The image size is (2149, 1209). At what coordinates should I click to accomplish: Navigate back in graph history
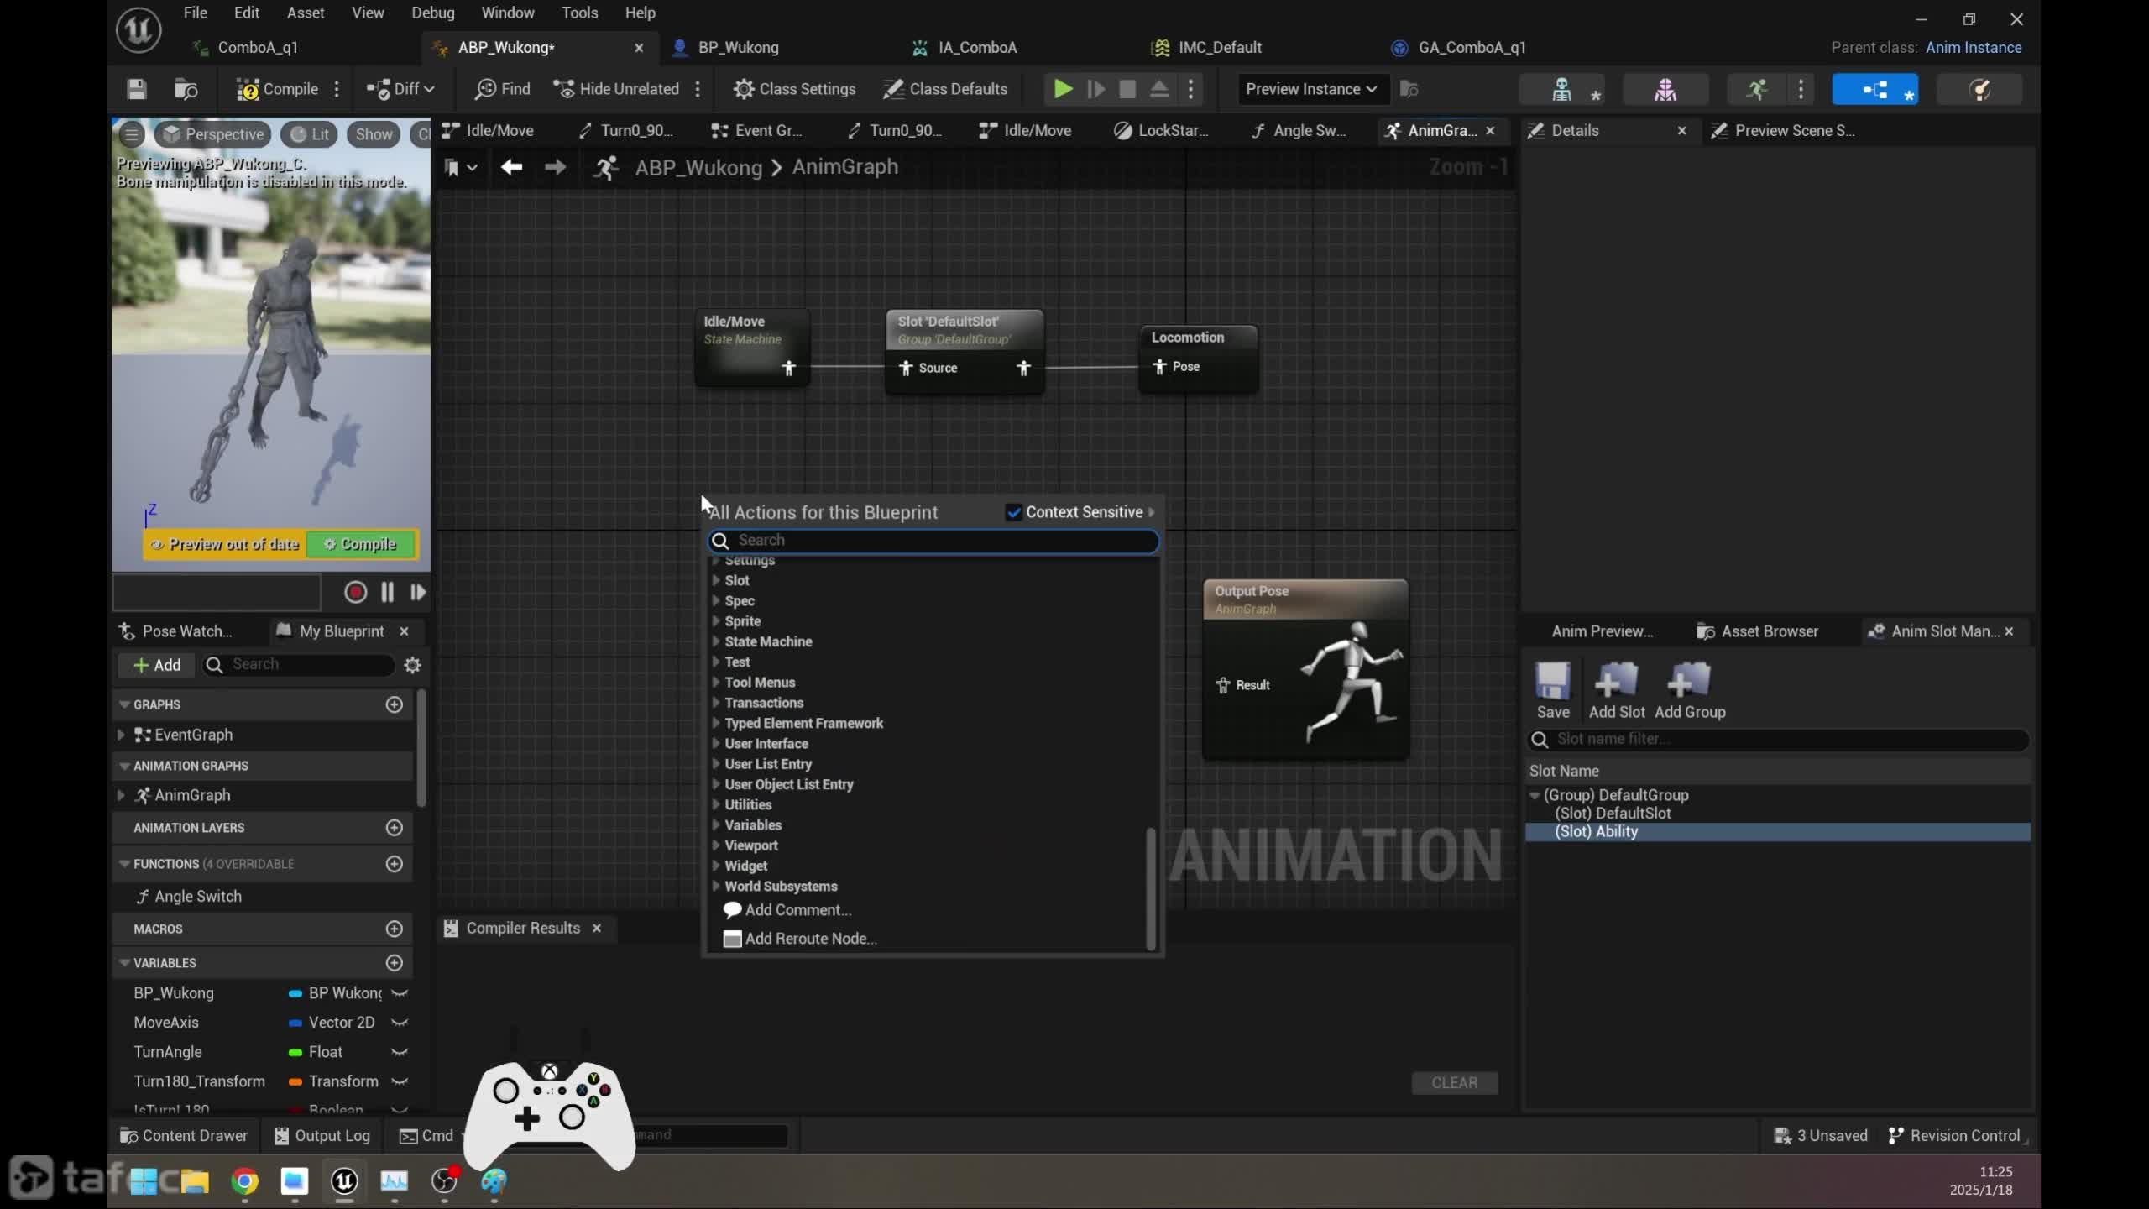coord(511,167)
